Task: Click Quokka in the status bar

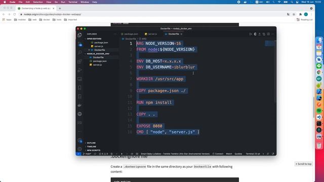Action: coord(238,154)
